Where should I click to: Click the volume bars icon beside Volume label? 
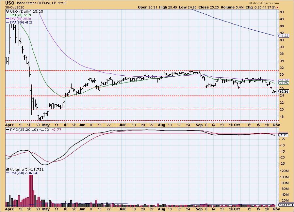8,169
